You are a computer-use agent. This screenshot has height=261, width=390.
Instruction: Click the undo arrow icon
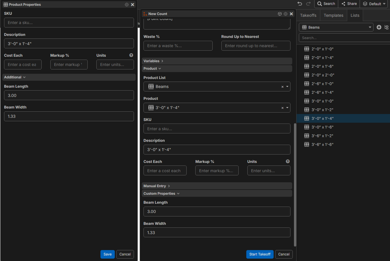[300, 4]
